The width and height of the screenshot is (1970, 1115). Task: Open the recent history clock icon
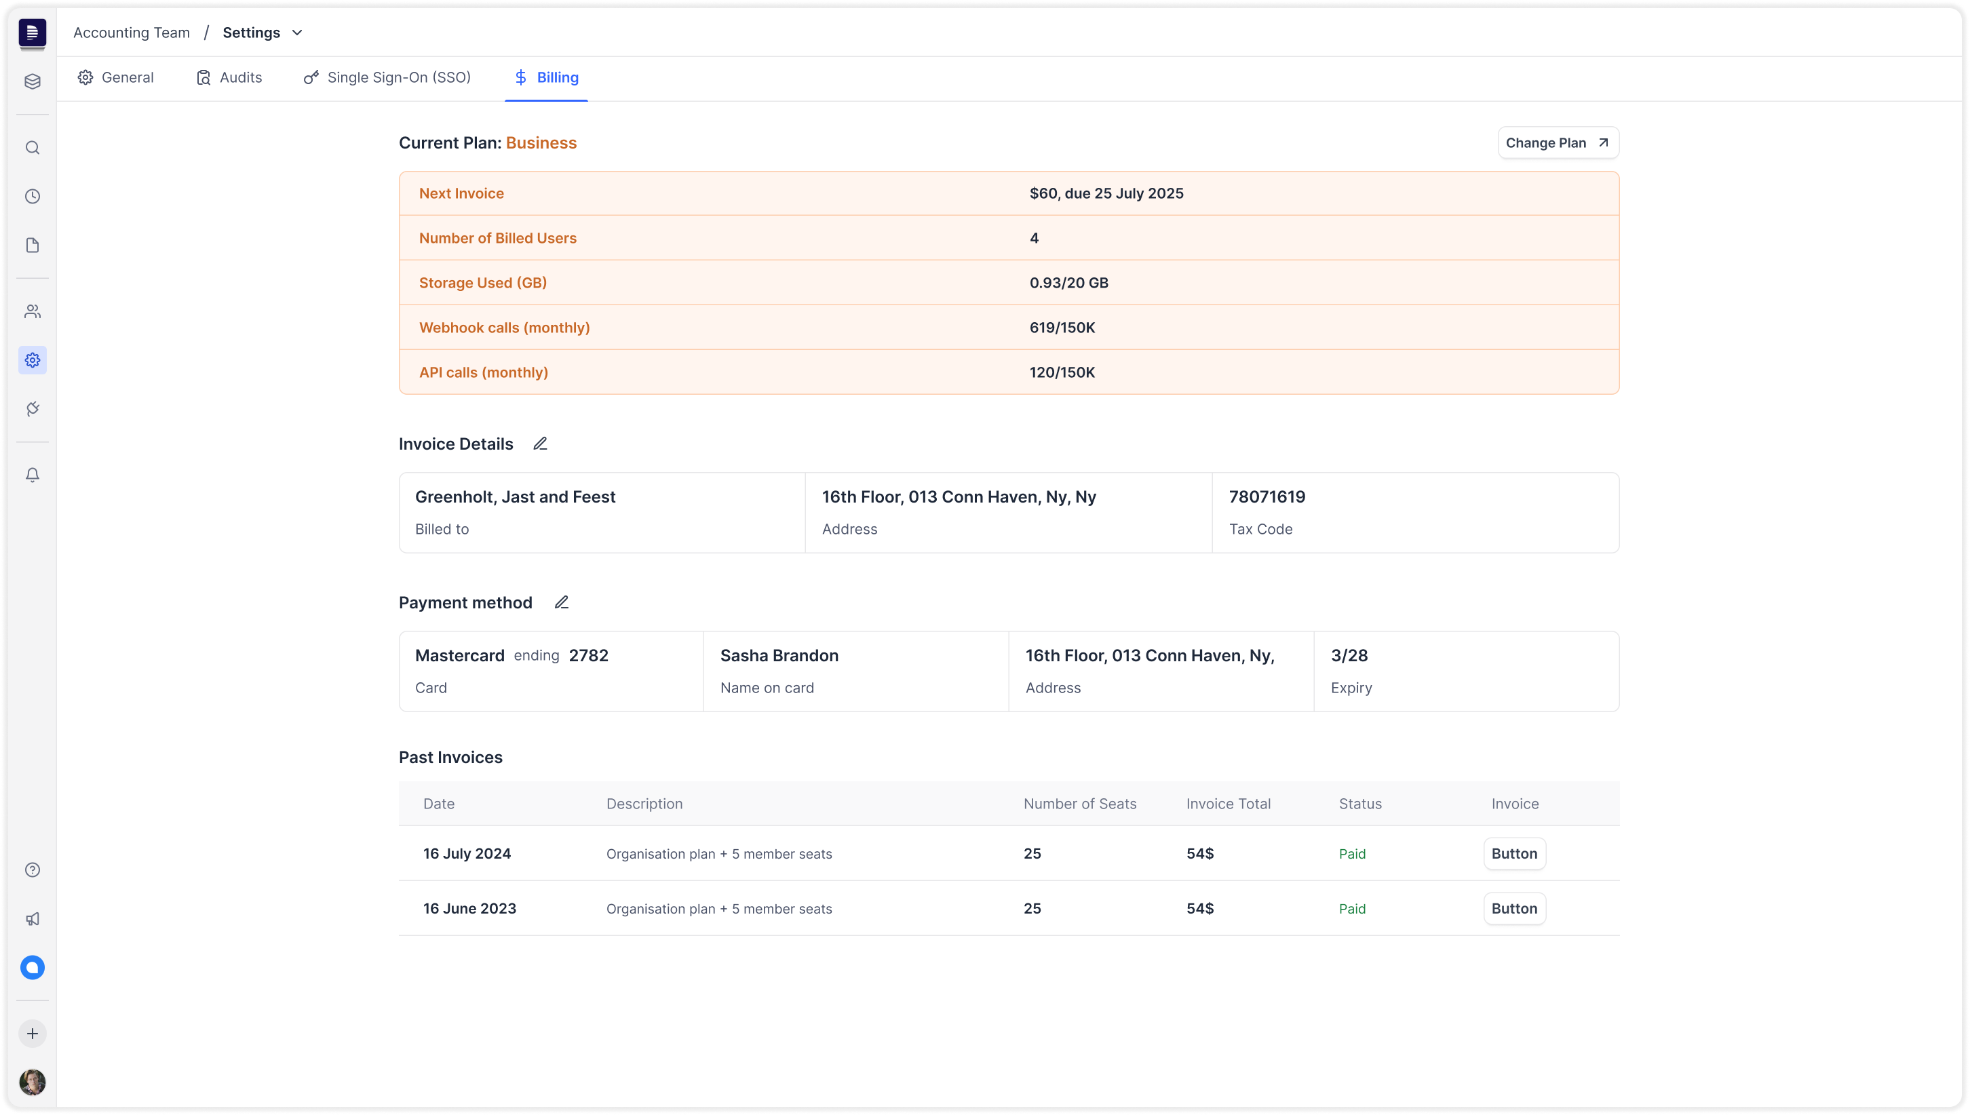pyautogui.click(x=32, y=197)
